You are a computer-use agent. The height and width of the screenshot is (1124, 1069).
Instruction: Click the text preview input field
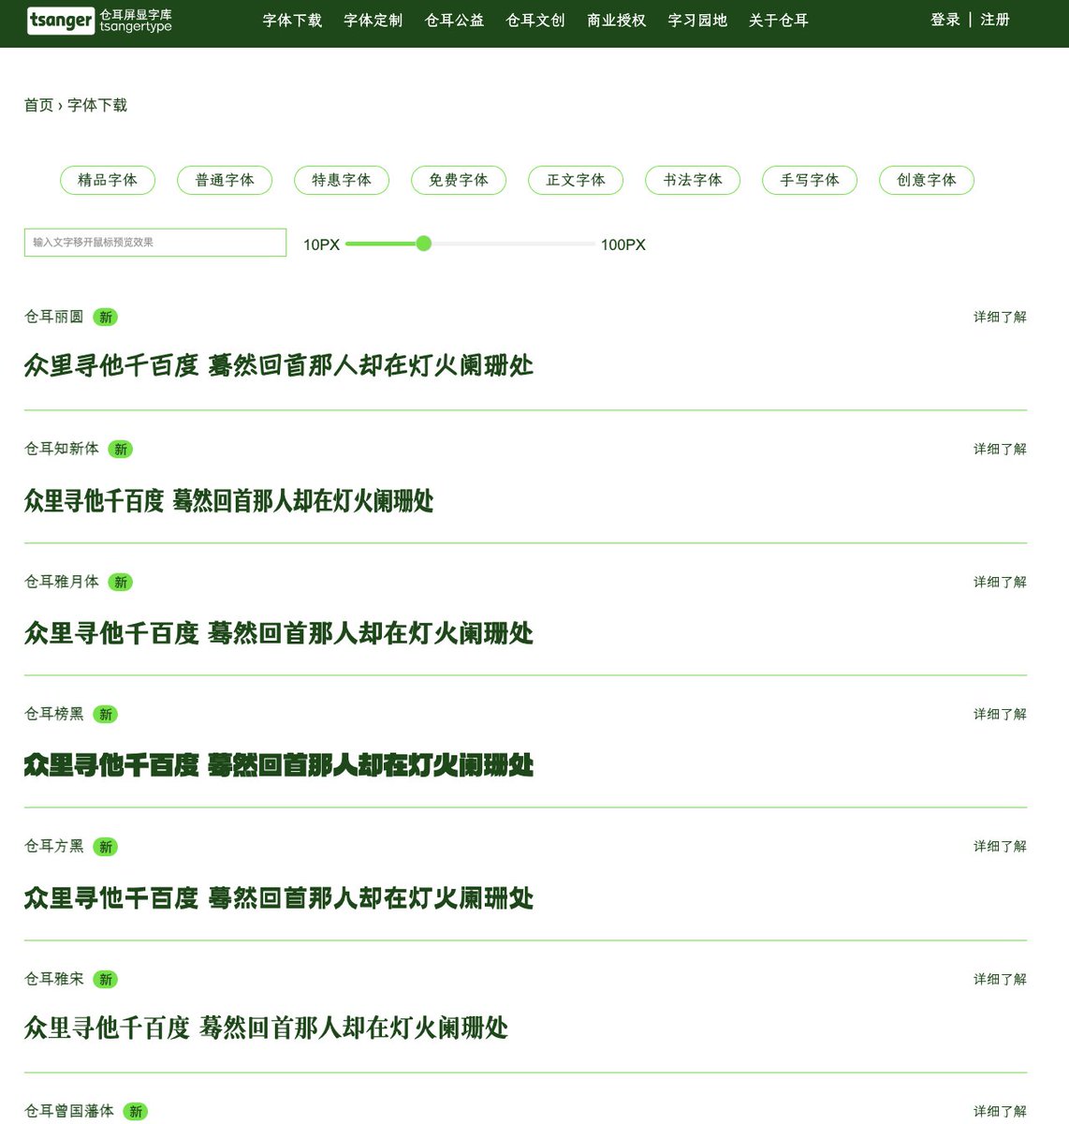click(x=154, y=242)
